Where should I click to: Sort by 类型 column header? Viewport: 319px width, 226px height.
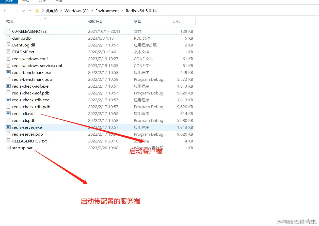tap(138, 22)
